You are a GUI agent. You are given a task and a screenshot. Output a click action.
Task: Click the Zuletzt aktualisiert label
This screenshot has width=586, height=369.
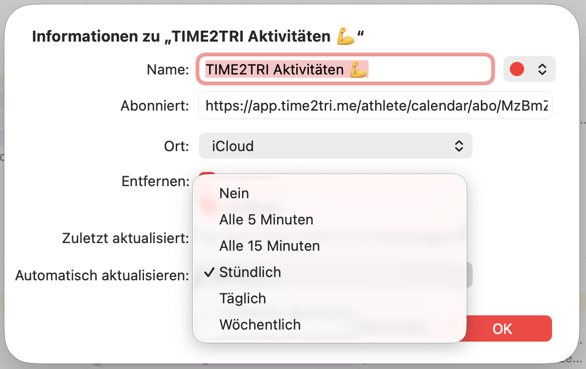click(x=126, y=238)
